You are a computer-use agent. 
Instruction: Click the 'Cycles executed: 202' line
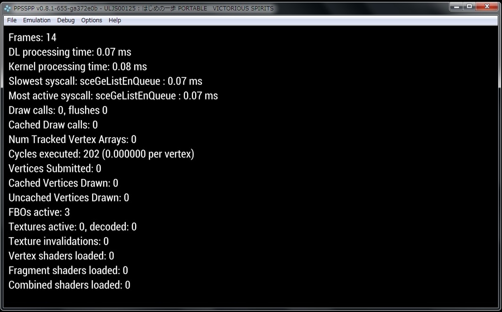coord(101,154)
